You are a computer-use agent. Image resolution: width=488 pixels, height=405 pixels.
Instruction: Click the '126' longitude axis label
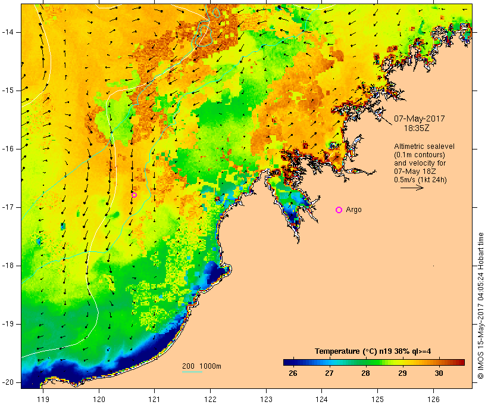pos(433,399)
